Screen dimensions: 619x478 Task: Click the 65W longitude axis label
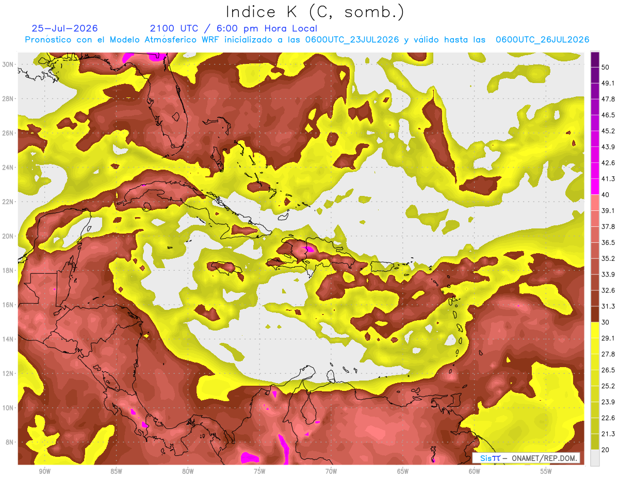click(x=403, y=472)
